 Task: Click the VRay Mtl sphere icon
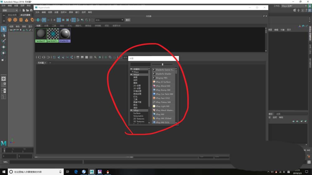(154, 114)
